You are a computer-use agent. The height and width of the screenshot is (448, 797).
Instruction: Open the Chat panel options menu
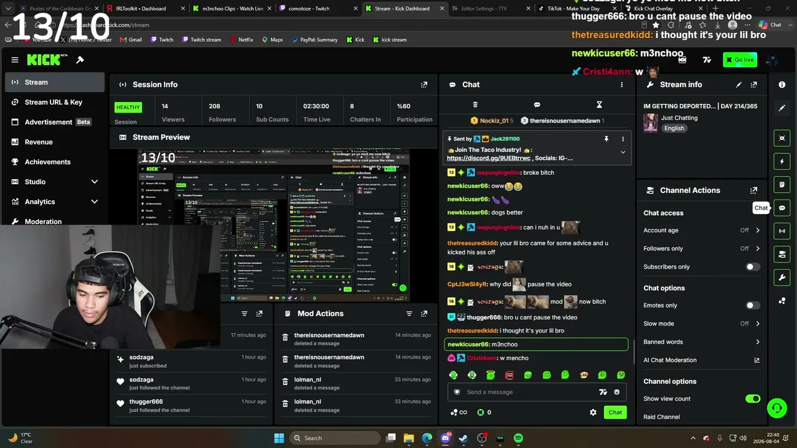click(x=621, y=85)
